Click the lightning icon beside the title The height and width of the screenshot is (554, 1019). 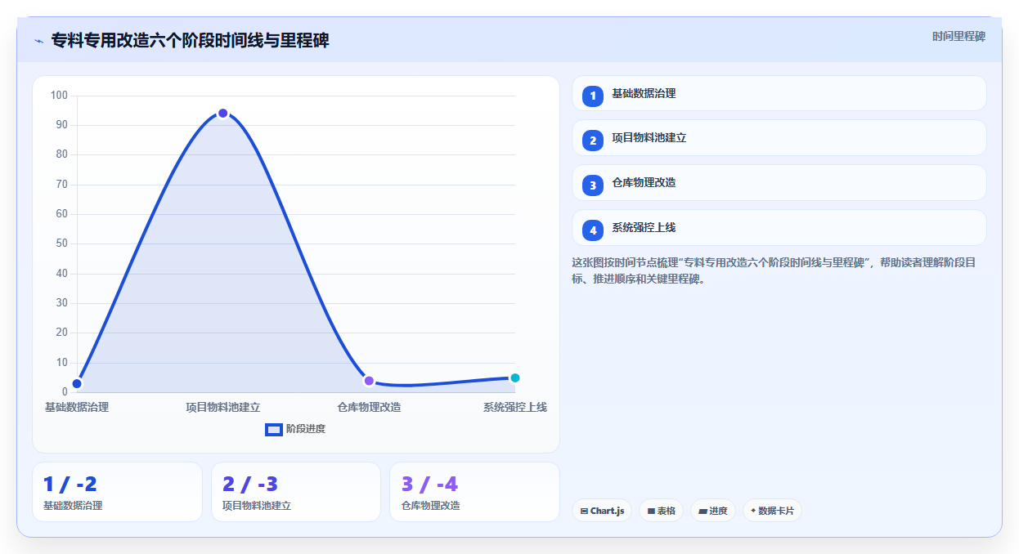(38, 40)
